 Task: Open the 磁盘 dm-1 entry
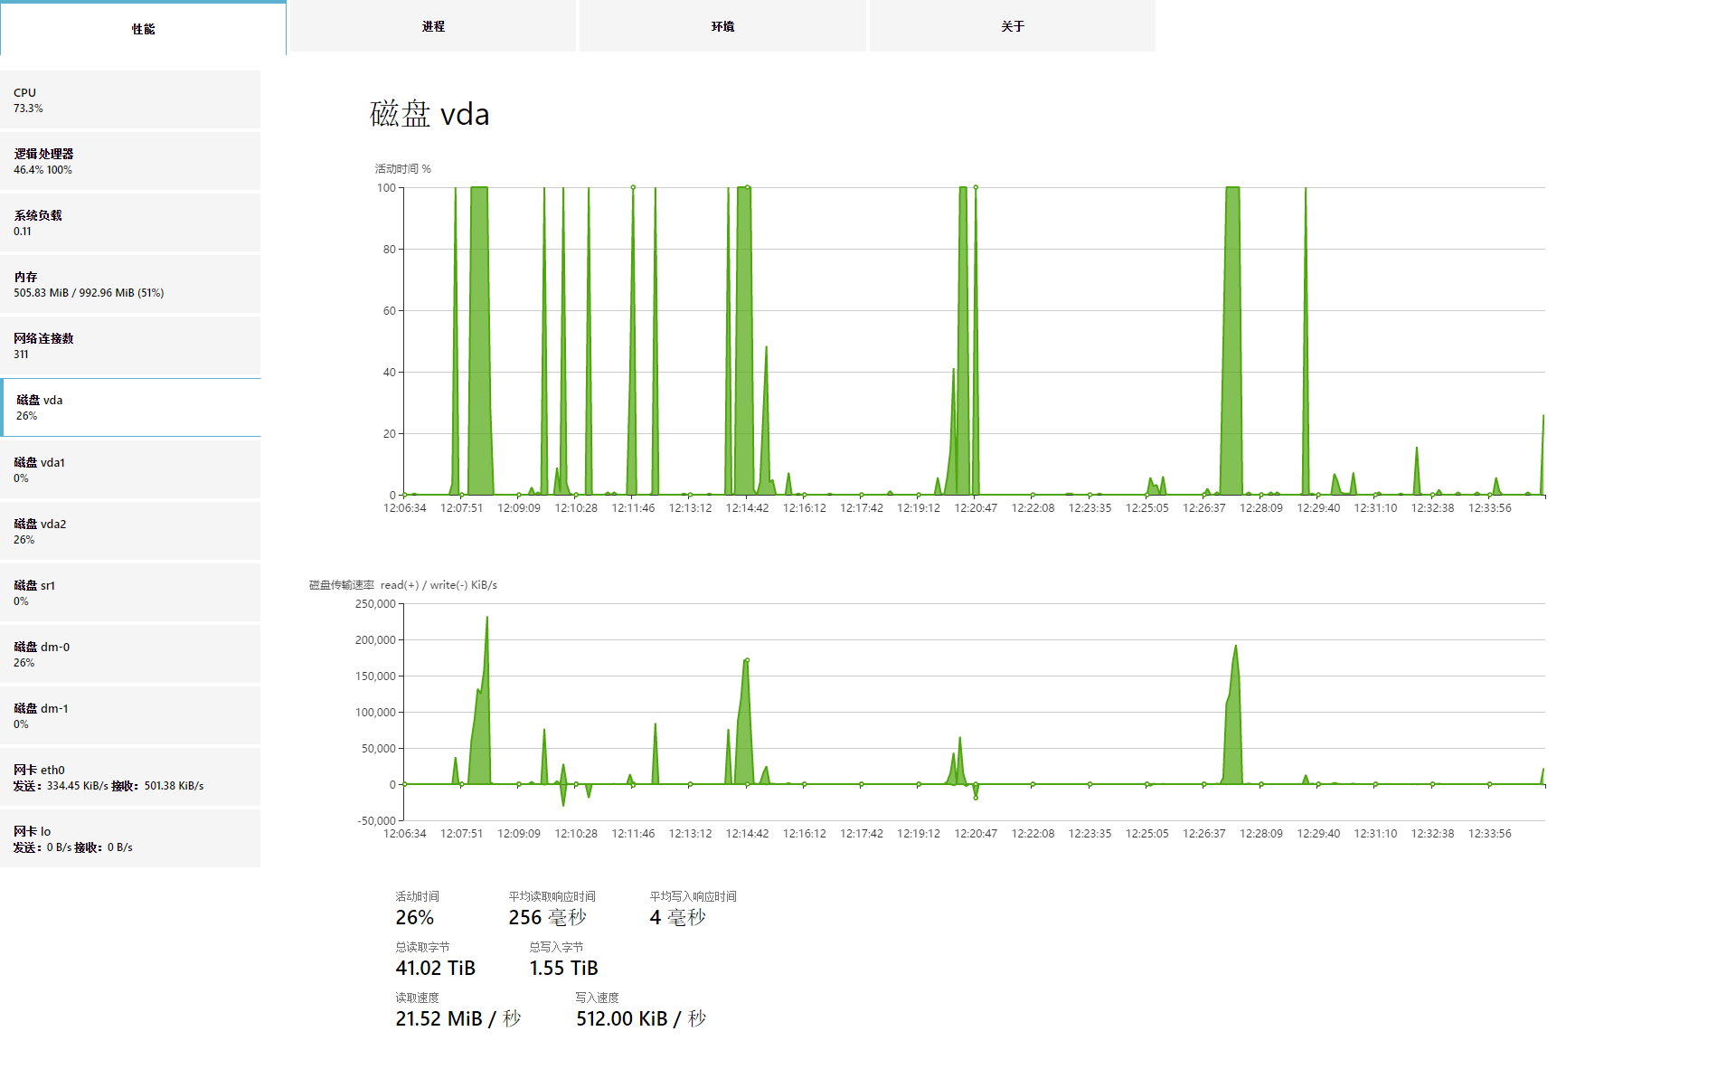pos(130,715)
